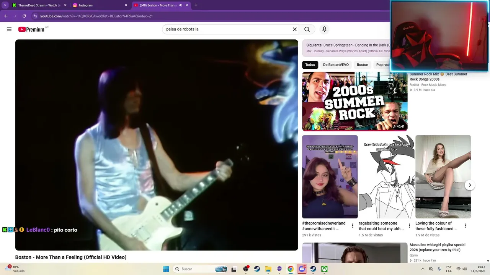The width and height of the screenshot is (490, 275).
Task: Select the Todos filter chip
Action: pyautogui.click(x=310, y=65)
